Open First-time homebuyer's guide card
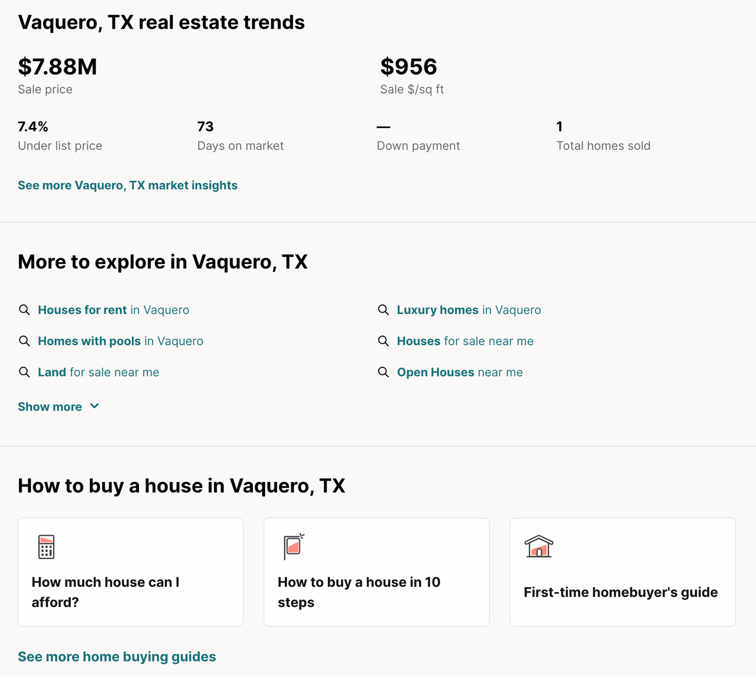The height and width of the screenshot is (676, 756). (x=623, y=572)
